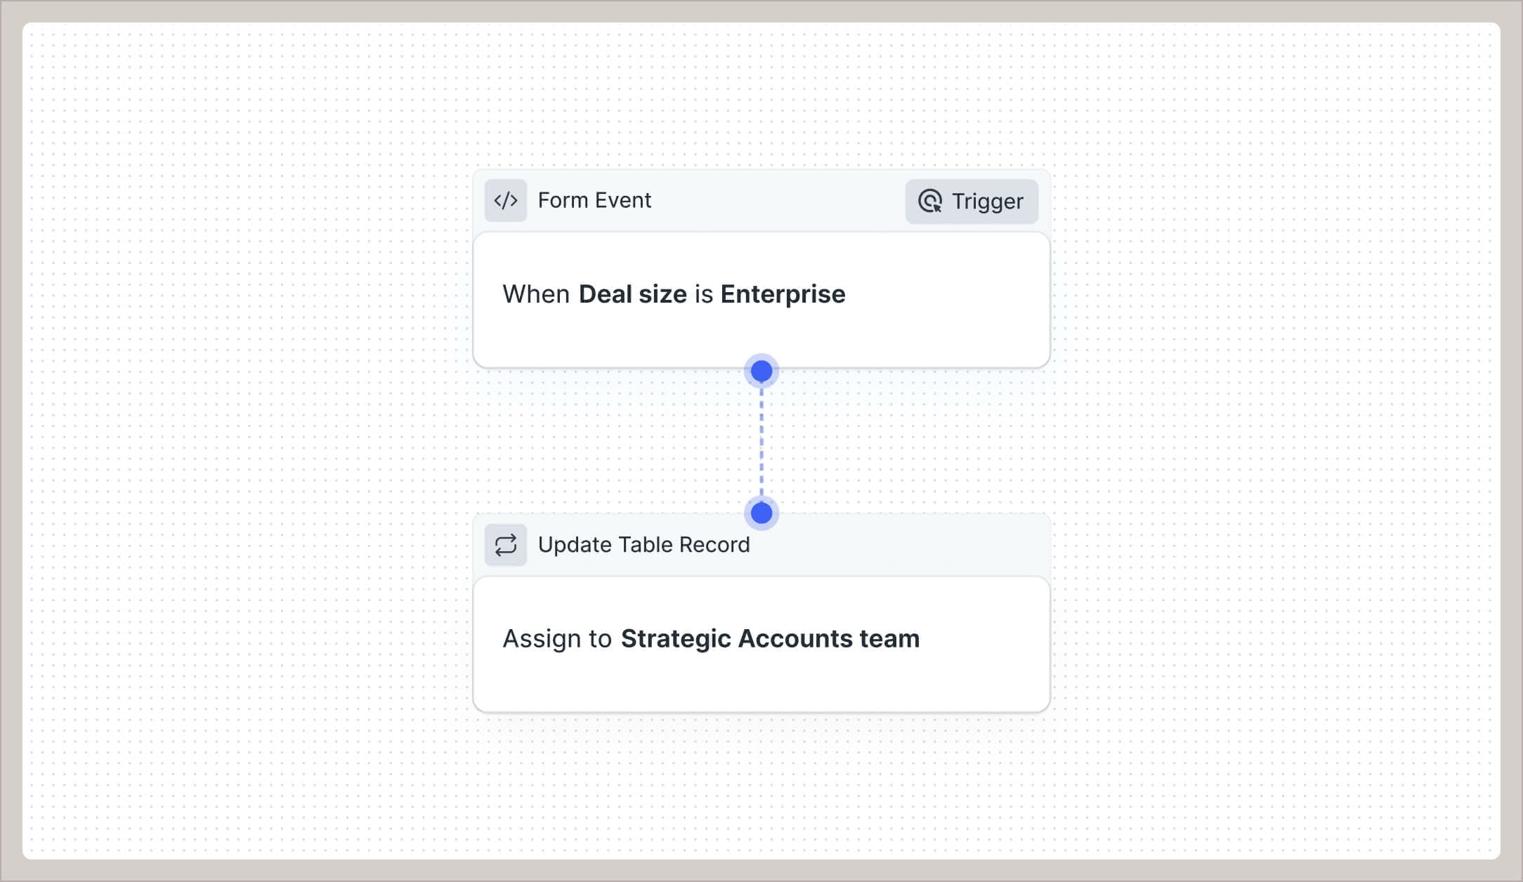Click the Strategic Accounts team link text
Screen dimensions: 1523x882
point(770,638)
